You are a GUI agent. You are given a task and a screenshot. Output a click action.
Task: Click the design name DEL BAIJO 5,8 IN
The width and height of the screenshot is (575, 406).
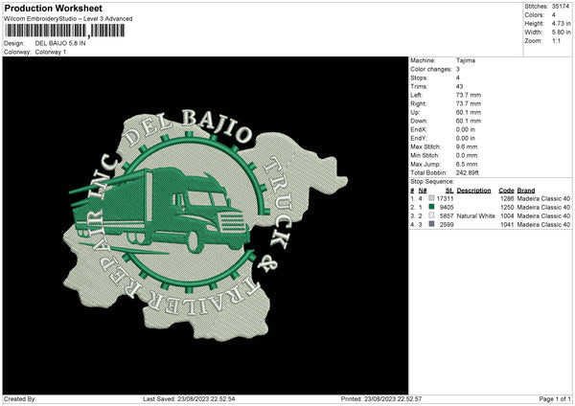coord(60,43)
